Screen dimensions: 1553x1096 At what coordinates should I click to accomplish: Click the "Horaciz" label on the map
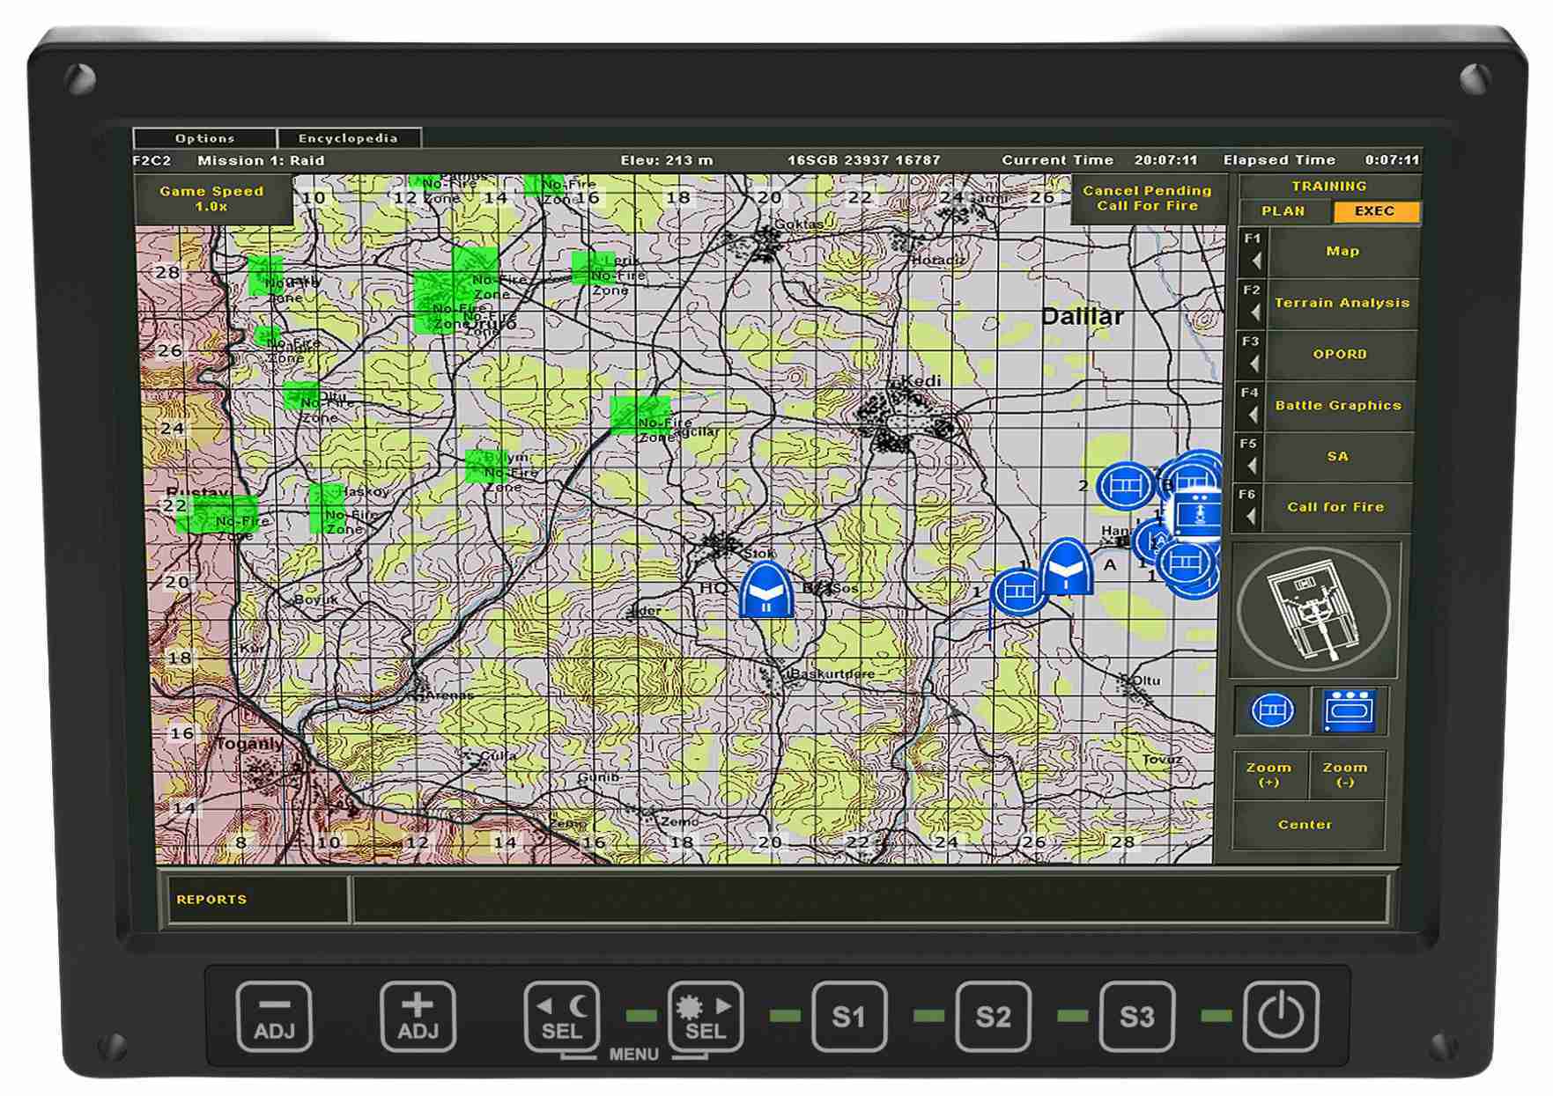(x=939, y=261)
